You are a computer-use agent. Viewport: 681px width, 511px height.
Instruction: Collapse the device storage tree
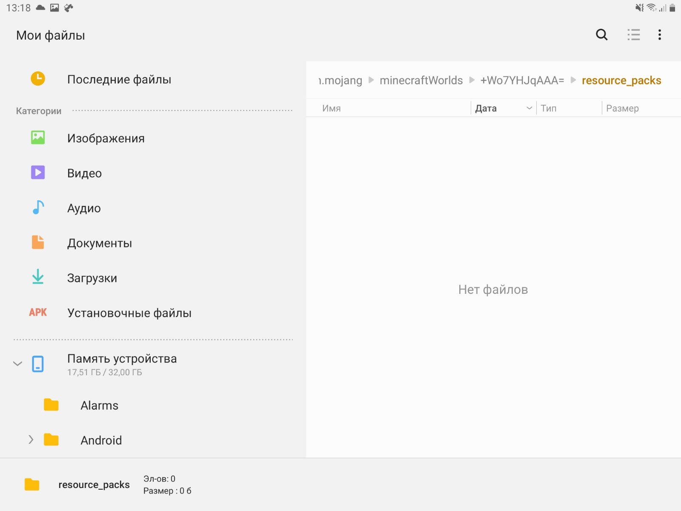click(17, 364)
